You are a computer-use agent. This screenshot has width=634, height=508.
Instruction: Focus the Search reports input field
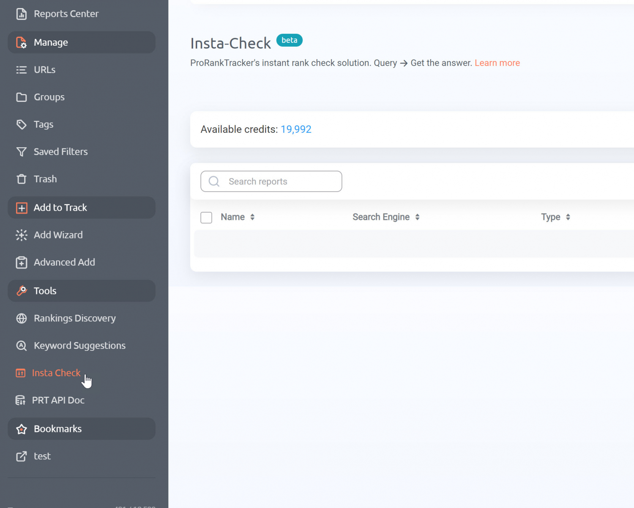[x=271, y=181]
